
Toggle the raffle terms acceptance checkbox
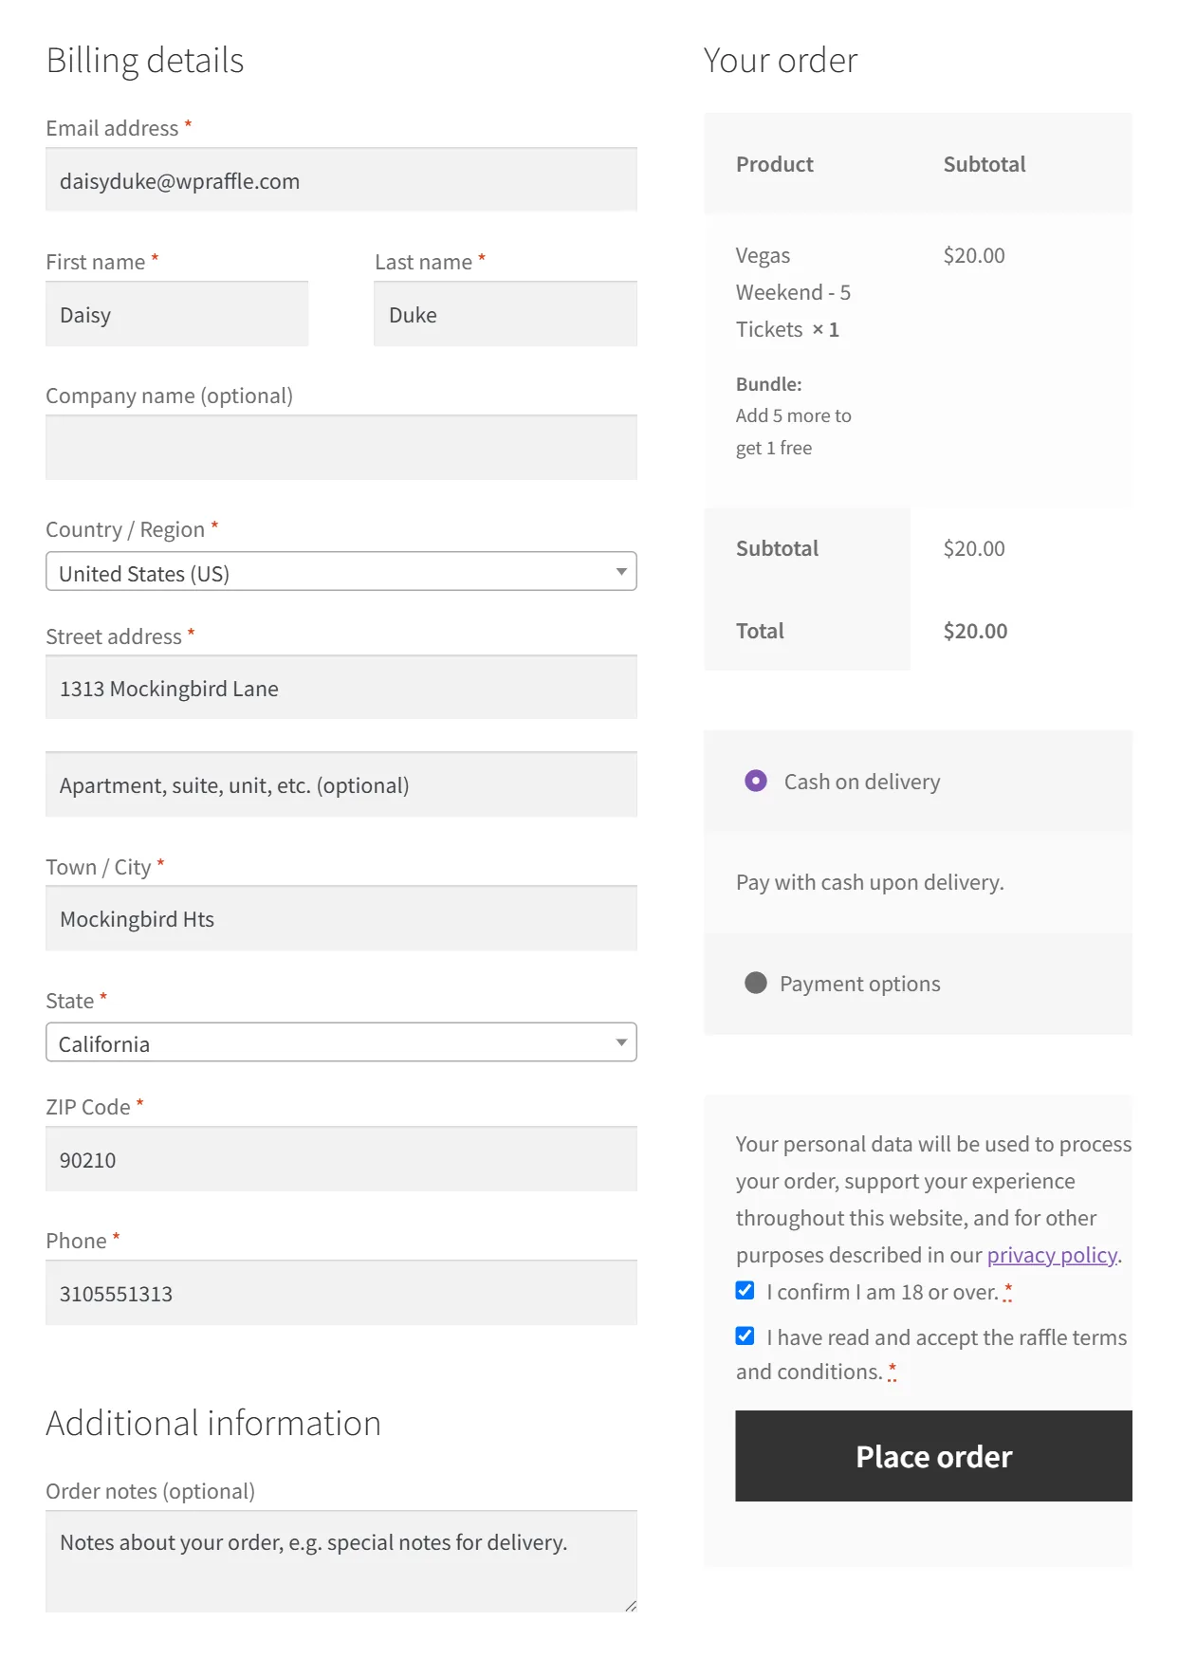(745, 1336)
